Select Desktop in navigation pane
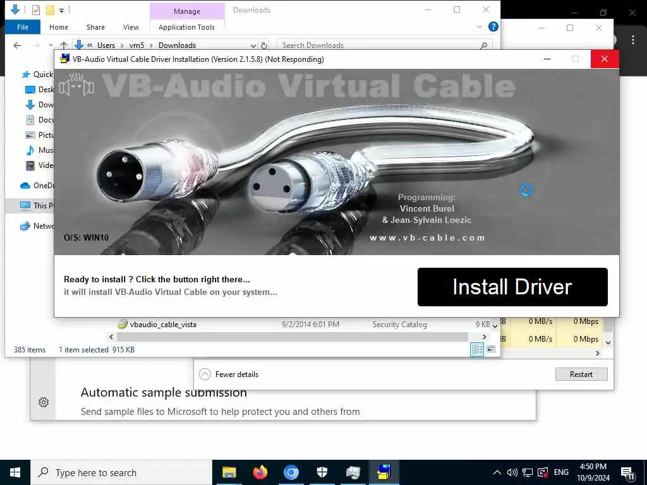Image resolution: width=647 pixels, height=485 pixels. [x=40, y=90]
